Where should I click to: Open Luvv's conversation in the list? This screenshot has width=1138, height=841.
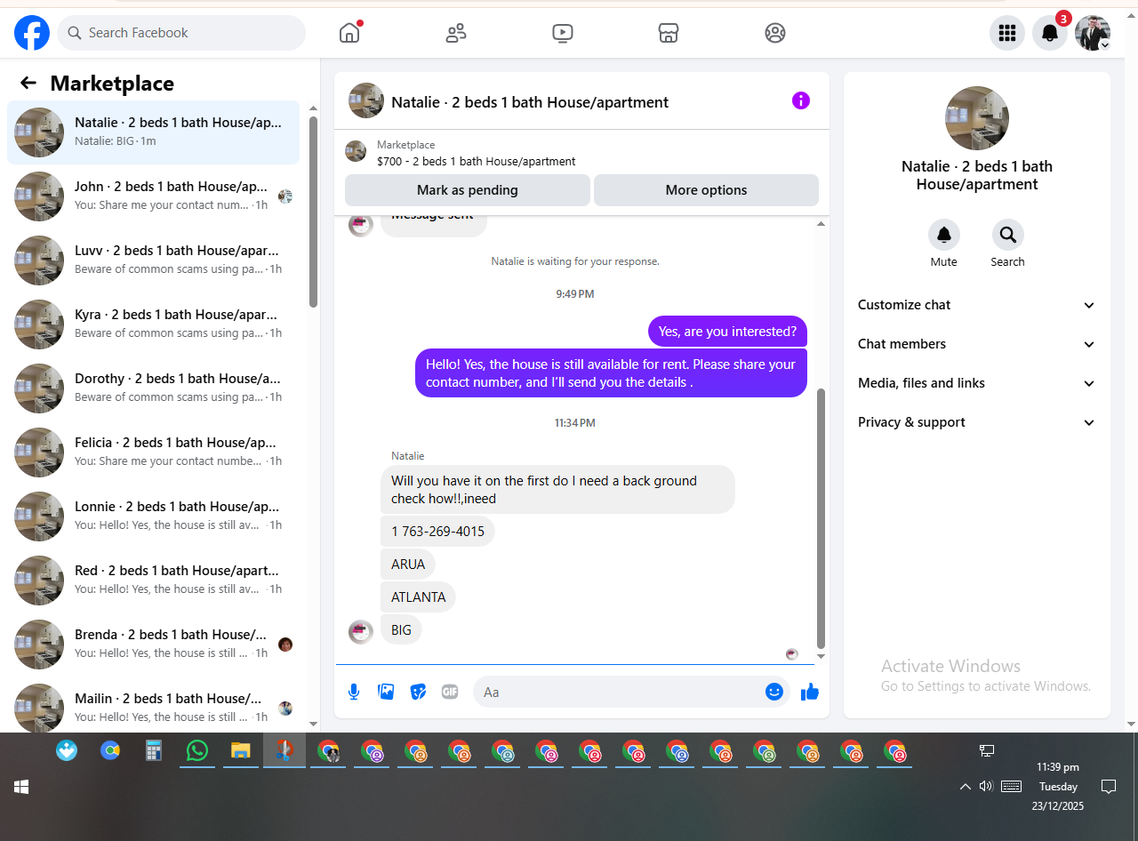tap(153, 260)
